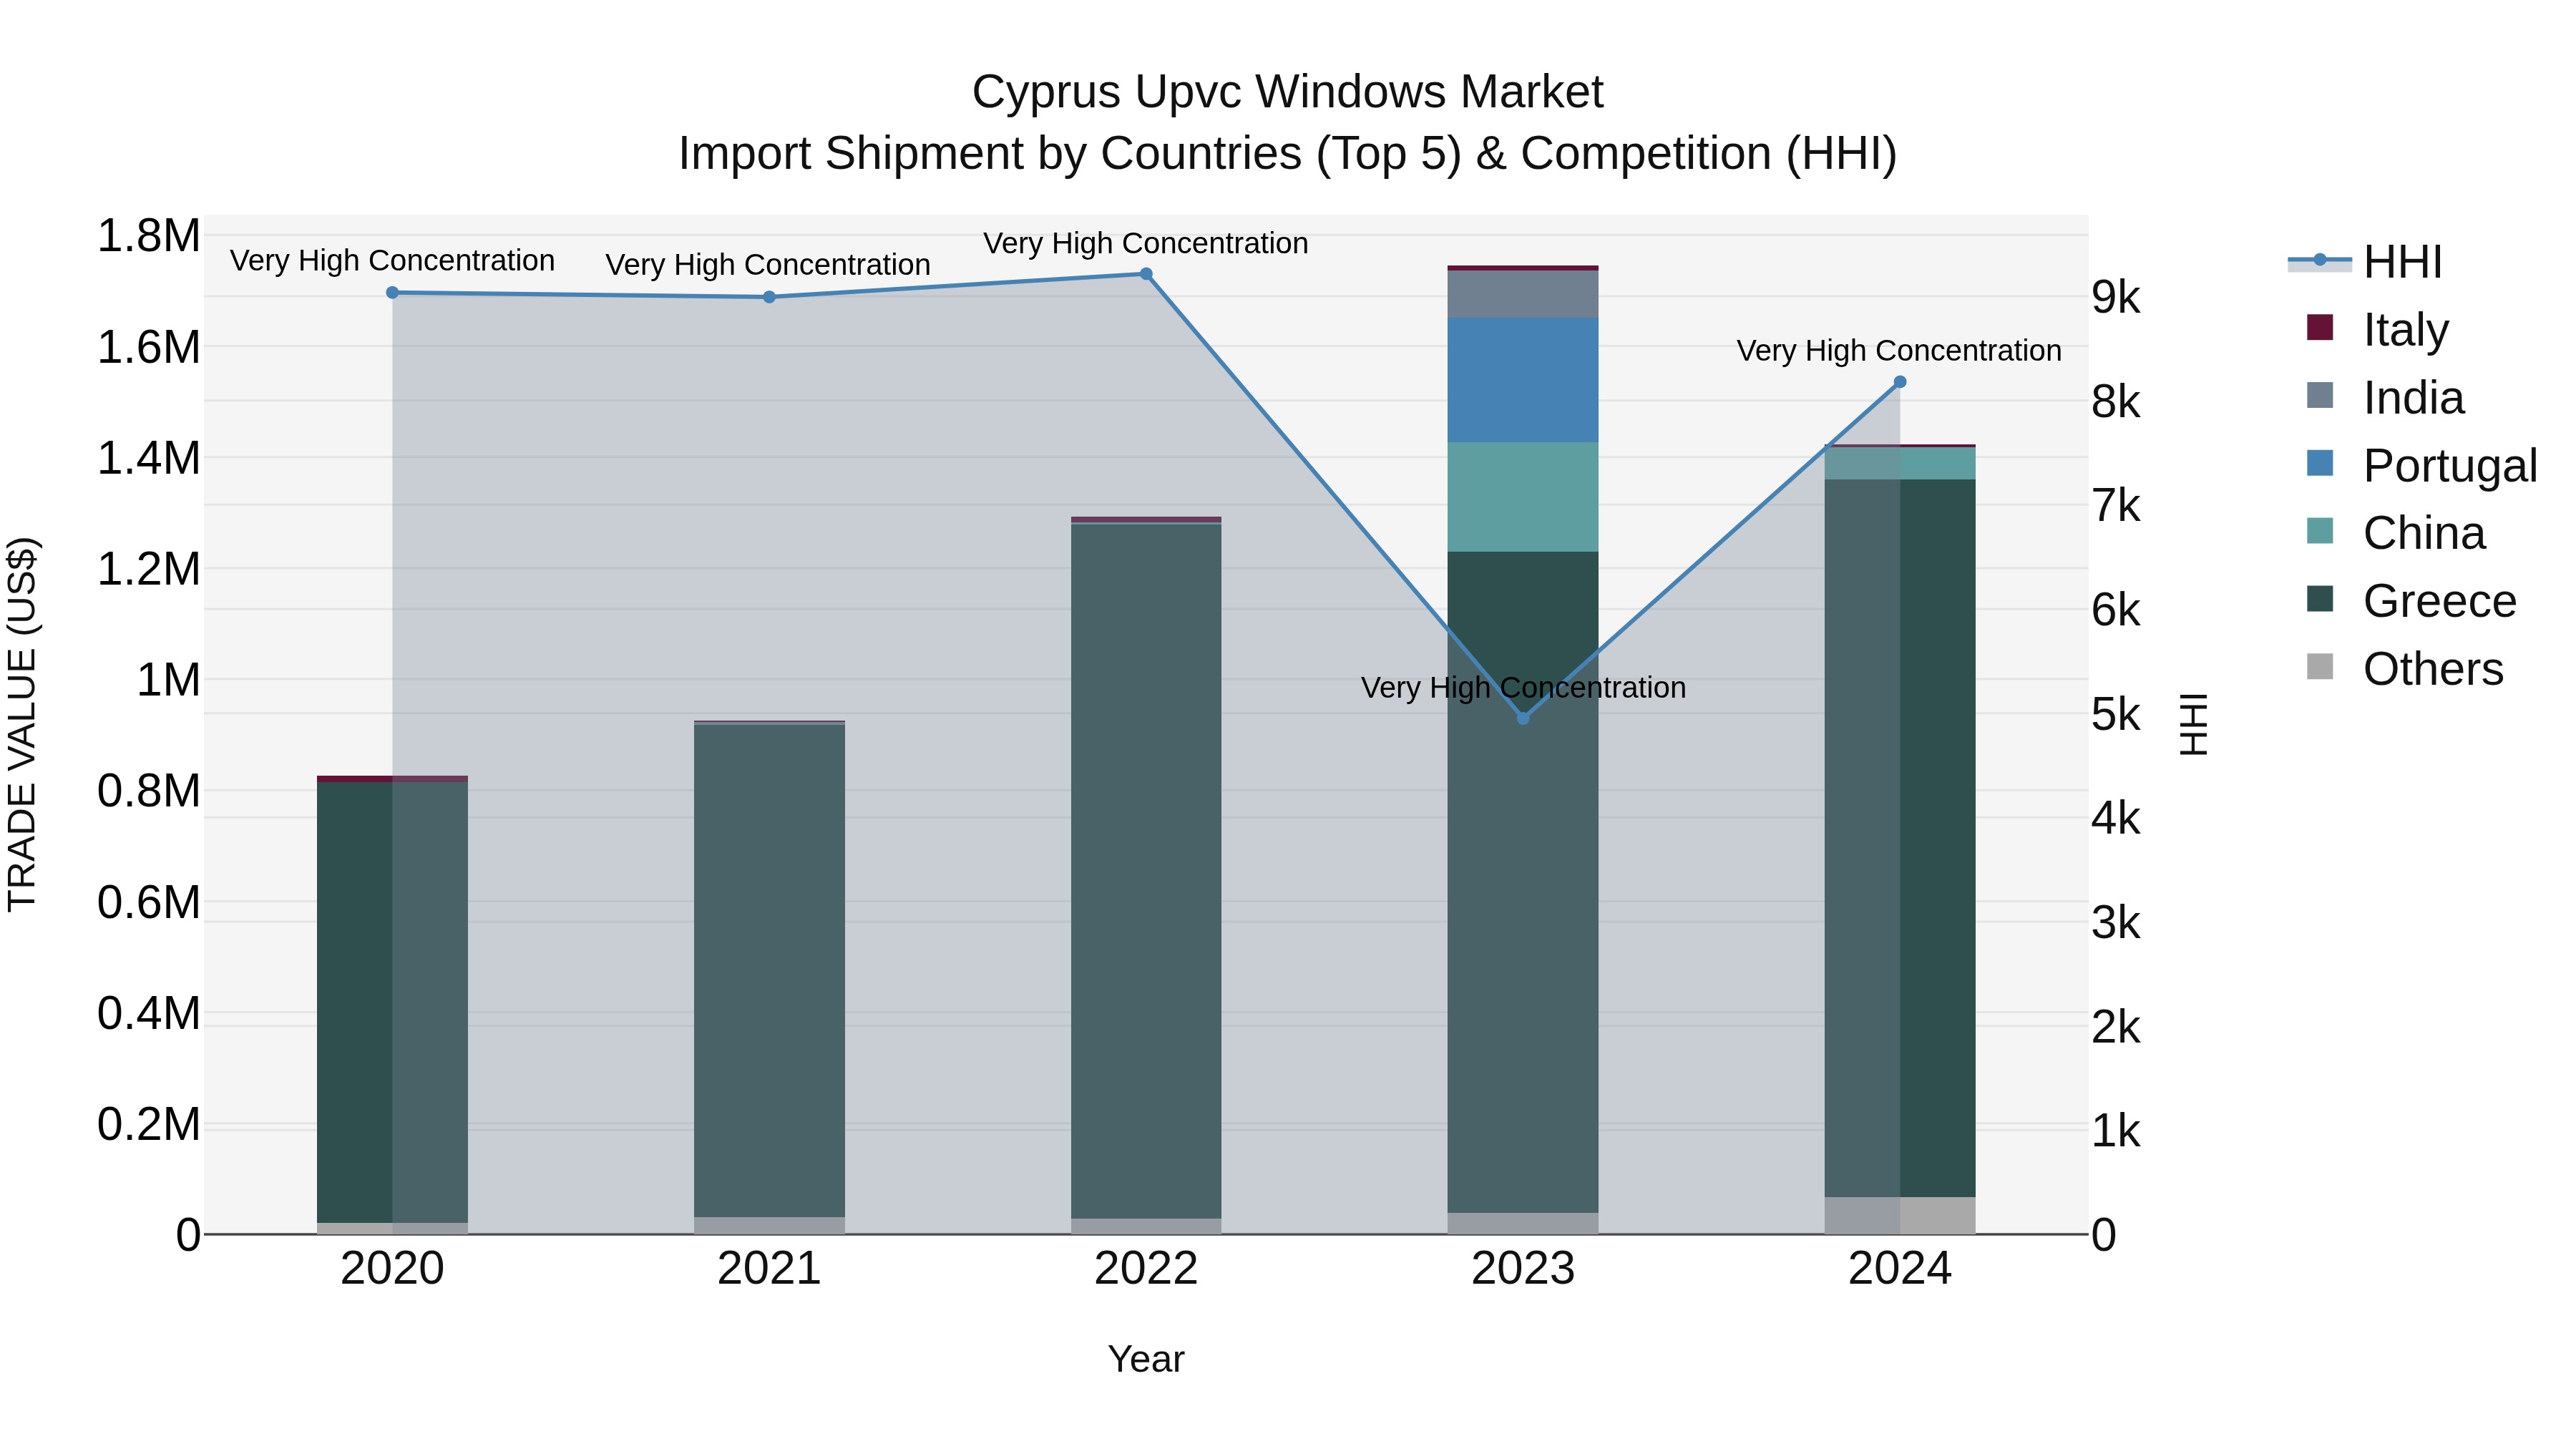Select the 2024 HHI data point
This screenshot has width=2576, height=1449.
(1900, 382)
